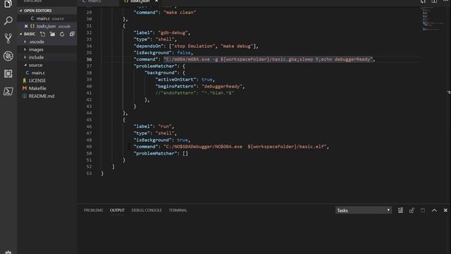Switch to the Output tab
The image size is (451, 254).
117,210
